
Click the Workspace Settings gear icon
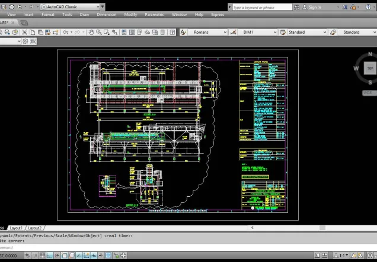pyautogui.click(x=24, y=41)
